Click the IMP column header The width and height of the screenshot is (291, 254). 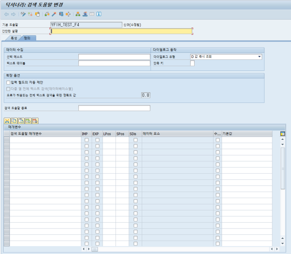click(87, 134)
